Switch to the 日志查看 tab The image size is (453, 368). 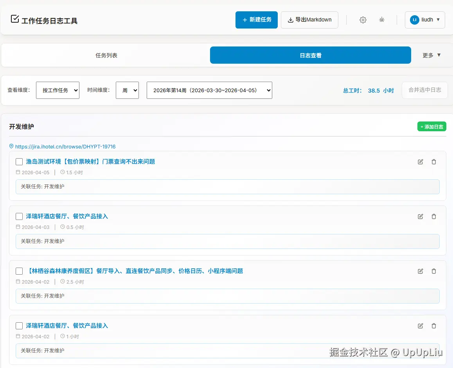pos(310,55)
